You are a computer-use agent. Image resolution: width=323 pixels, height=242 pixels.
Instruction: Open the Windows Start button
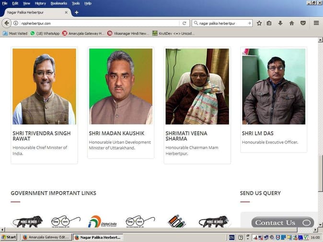point(9,237)
